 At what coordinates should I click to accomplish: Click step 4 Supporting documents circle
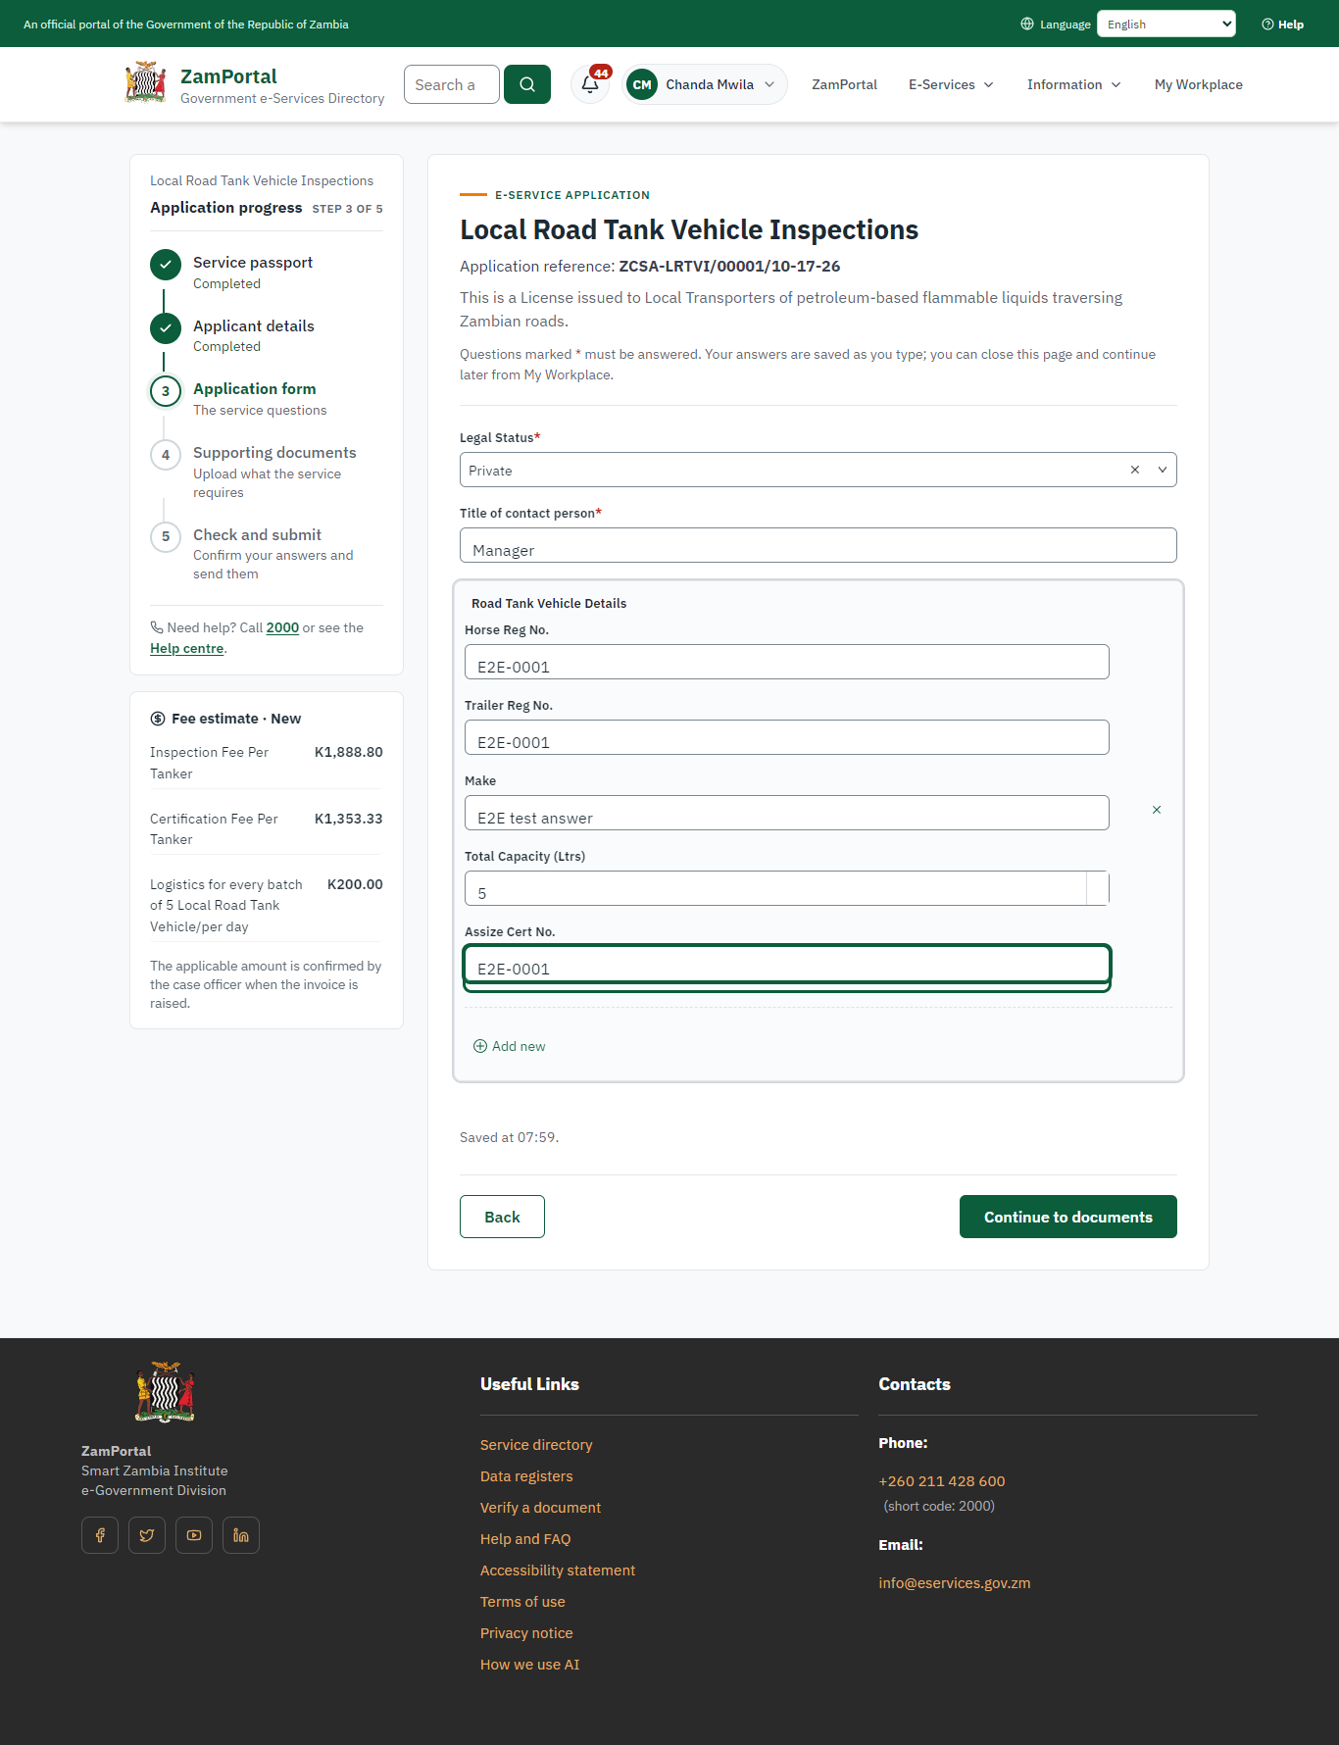tap(166, 455)
